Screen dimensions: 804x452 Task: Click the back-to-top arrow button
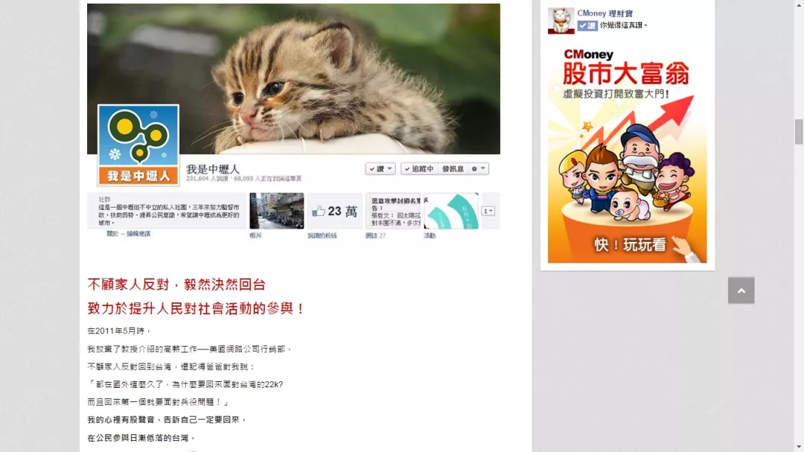tap(741, 291)
